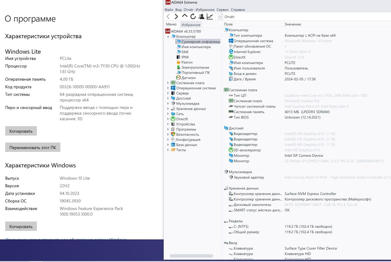
Task: Open the Датчики gauge icon
Action: click(x=179, y=78)
